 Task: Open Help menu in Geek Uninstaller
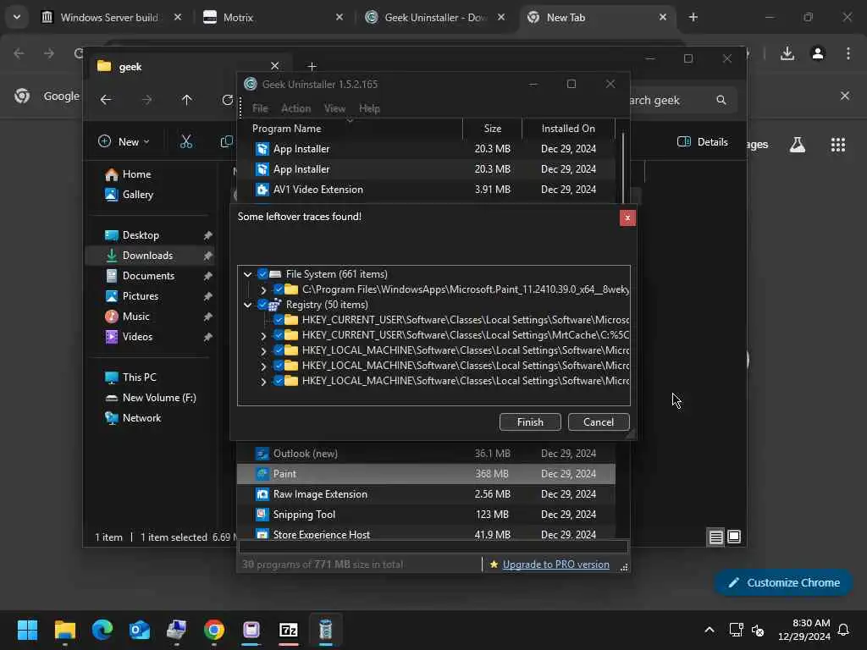(369, 108)
